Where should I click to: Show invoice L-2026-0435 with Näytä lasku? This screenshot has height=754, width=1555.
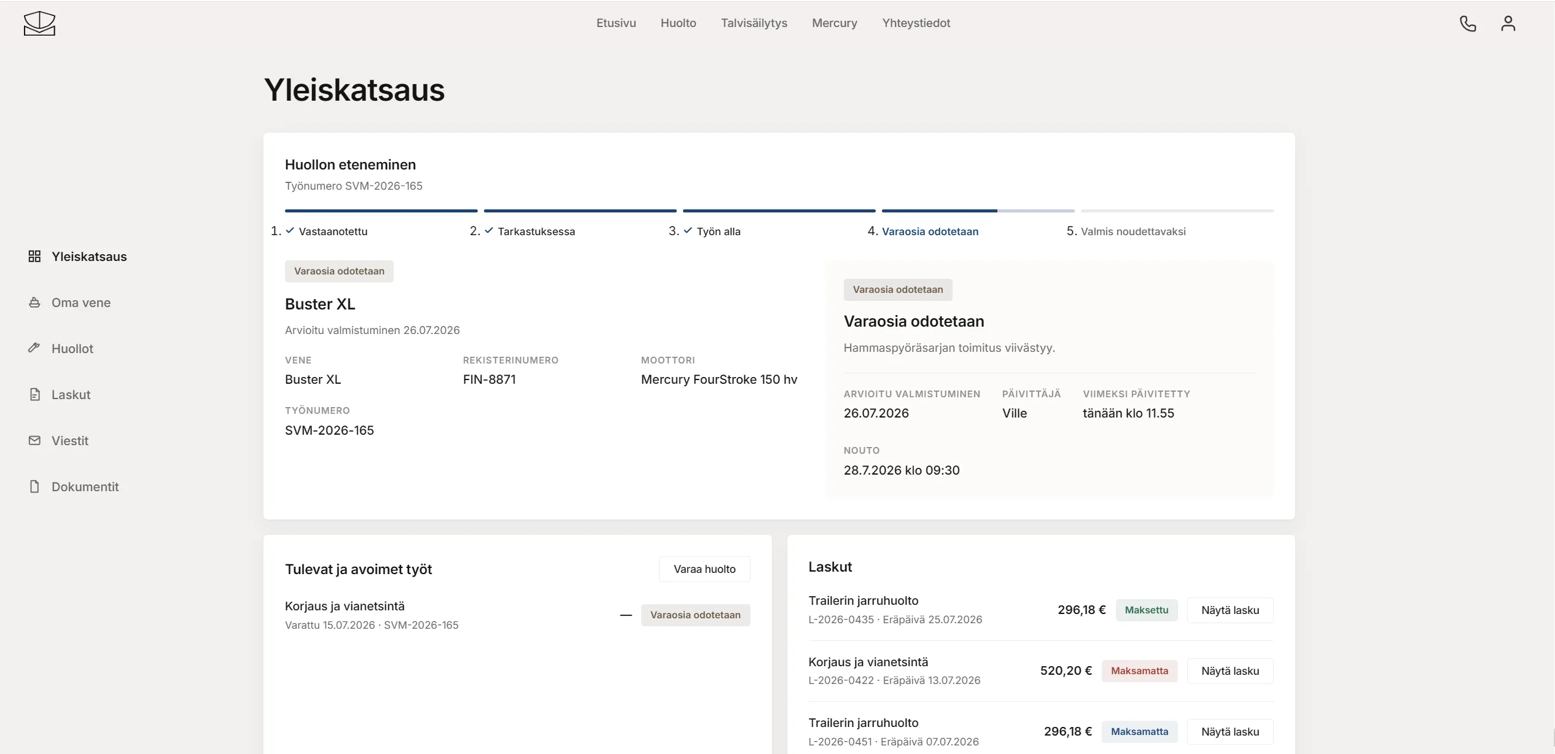[x=1230, y=610]
